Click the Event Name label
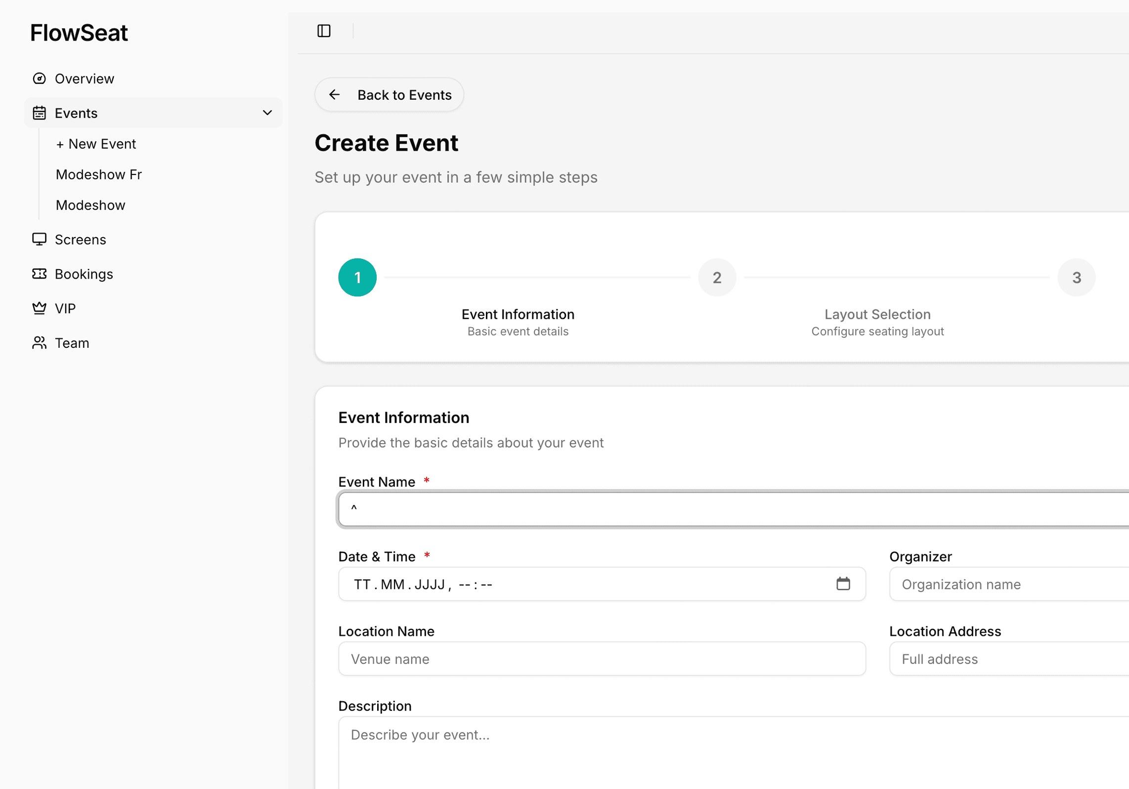The height and width of the screenshot is (789, 1129). click(x=376, y=482)
